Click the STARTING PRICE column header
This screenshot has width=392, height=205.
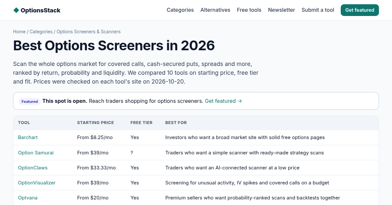(95, 123)
